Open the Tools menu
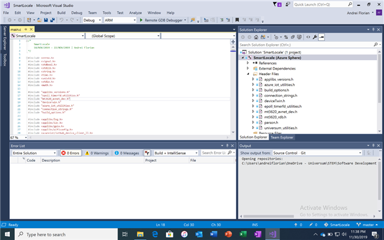The width and height of the screenshot is (384, 240). click(107, 13)
